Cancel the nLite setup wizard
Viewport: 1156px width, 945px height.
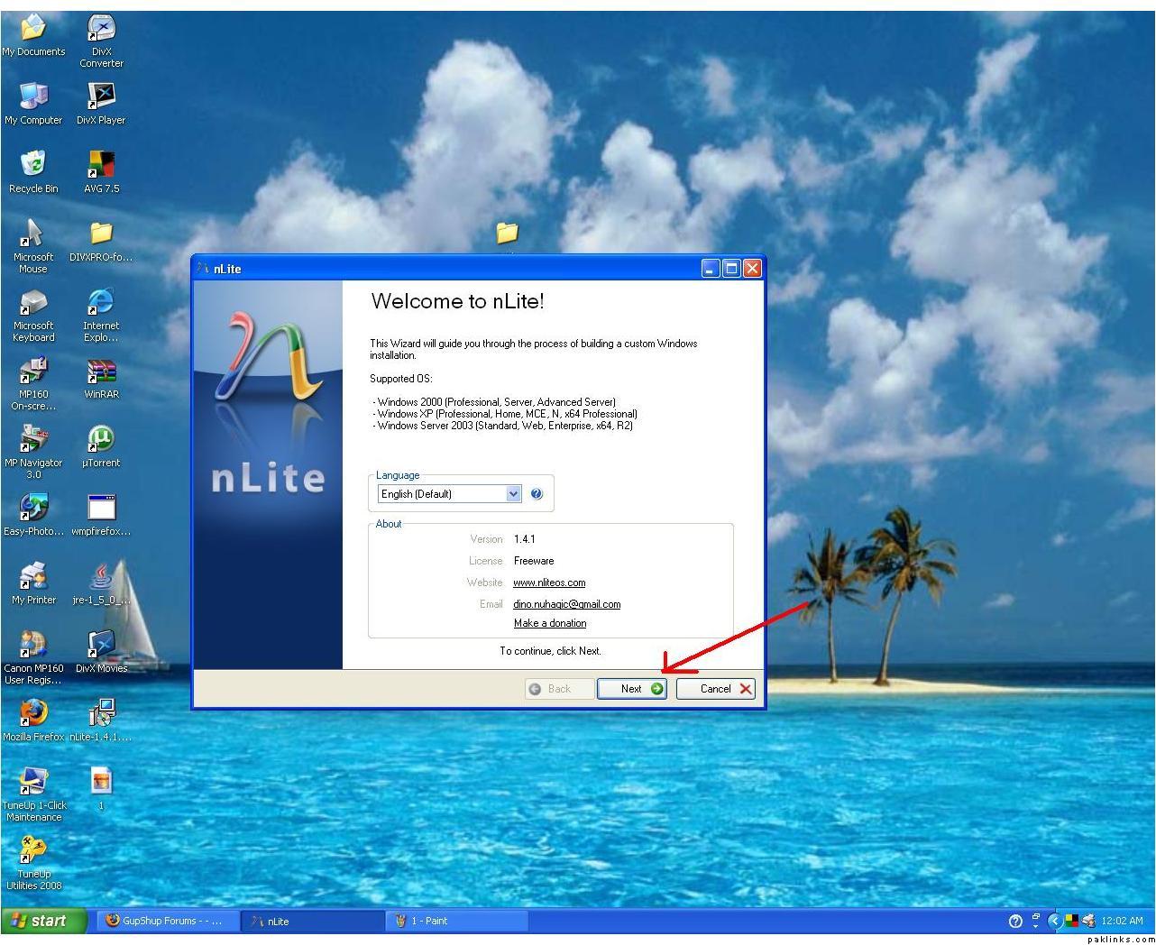tap(716, 689)
